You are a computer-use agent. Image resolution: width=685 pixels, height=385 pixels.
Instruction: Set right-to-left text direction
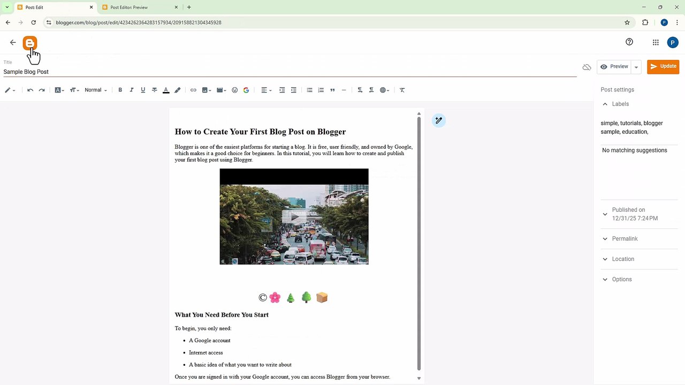[371, 90]
